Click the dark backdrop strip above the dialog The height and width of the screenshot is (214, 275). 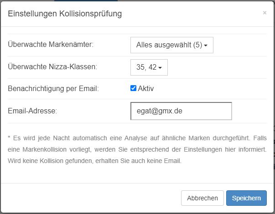point(138,0)
